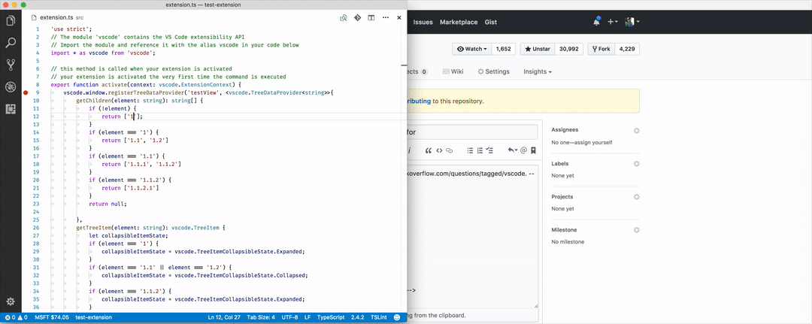Image resolution: width=812 pixels, height=324 pixels.
Task: Open the Milestone gear menu
Action: tap(637, 230)
